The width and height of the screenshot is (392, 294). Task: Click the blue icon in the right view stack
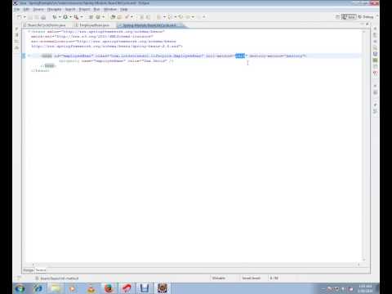coord(376,54)
